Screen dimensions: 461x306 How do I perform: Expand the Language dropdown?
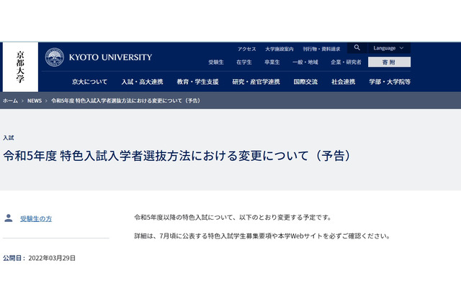click(x=388, y=48)
